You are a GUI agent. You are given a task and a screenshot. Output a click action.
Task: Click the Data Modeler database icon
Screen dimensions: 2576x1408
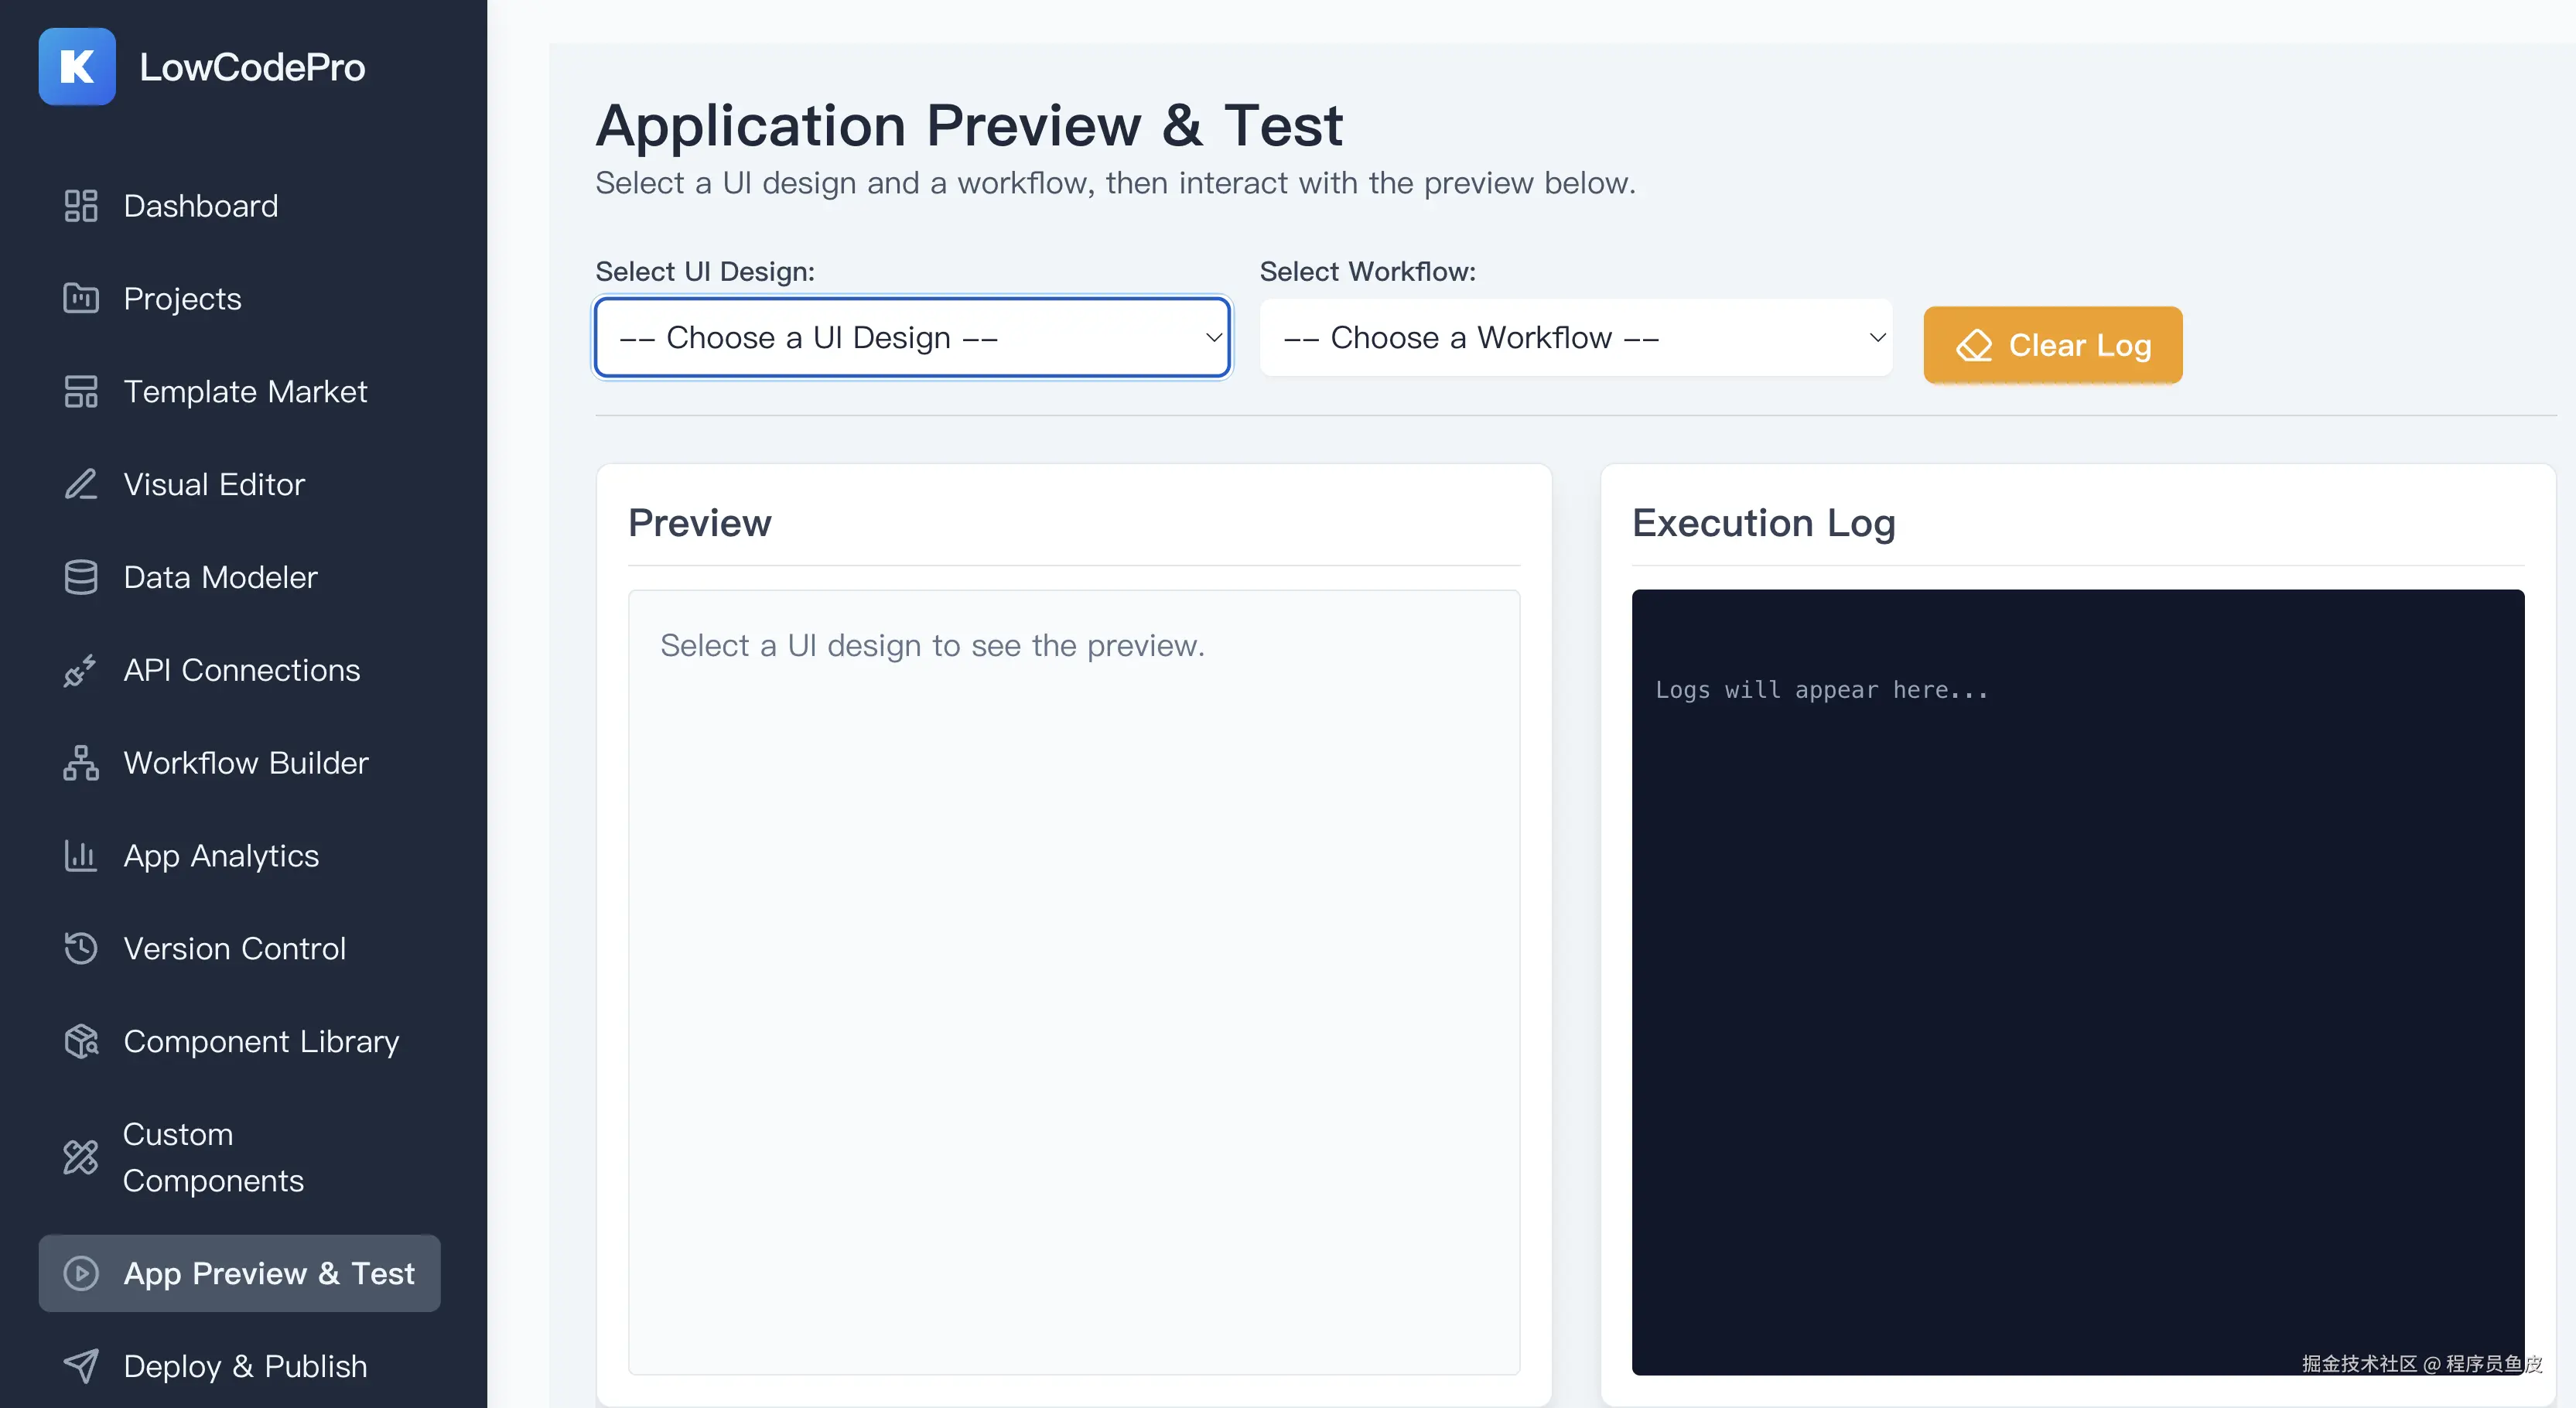point(81,578)
